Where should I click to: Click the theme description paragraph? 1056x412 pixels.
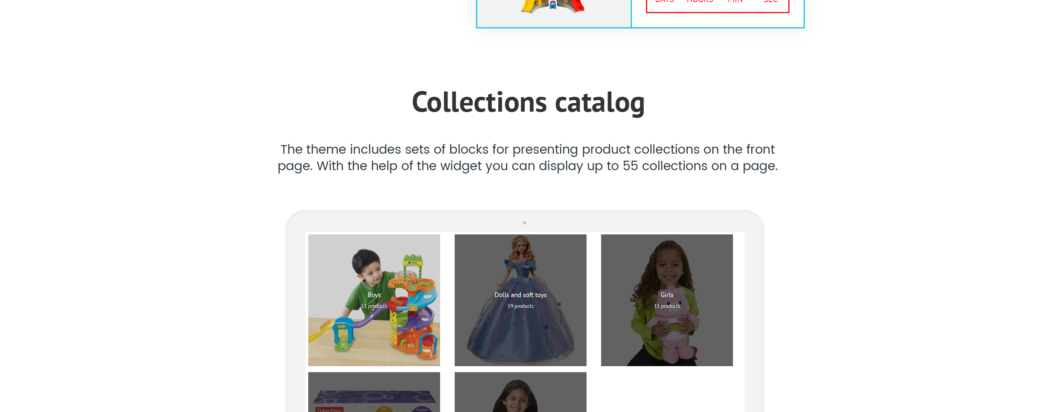pos(528,157)
